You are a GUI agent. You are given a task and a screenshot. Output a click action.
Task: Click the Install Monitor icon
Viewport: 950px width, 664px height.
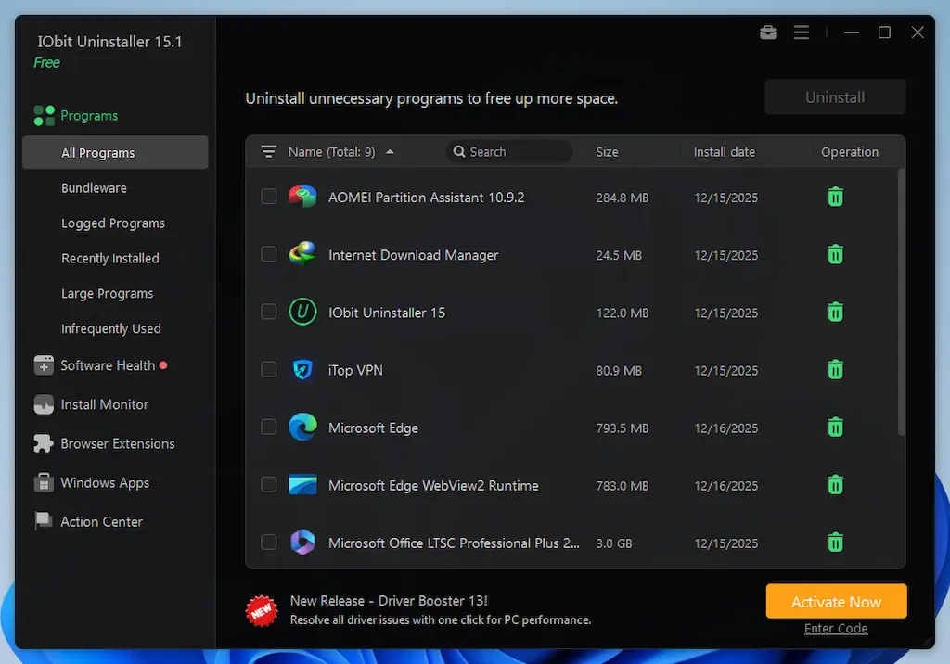[x=44, y=404]
